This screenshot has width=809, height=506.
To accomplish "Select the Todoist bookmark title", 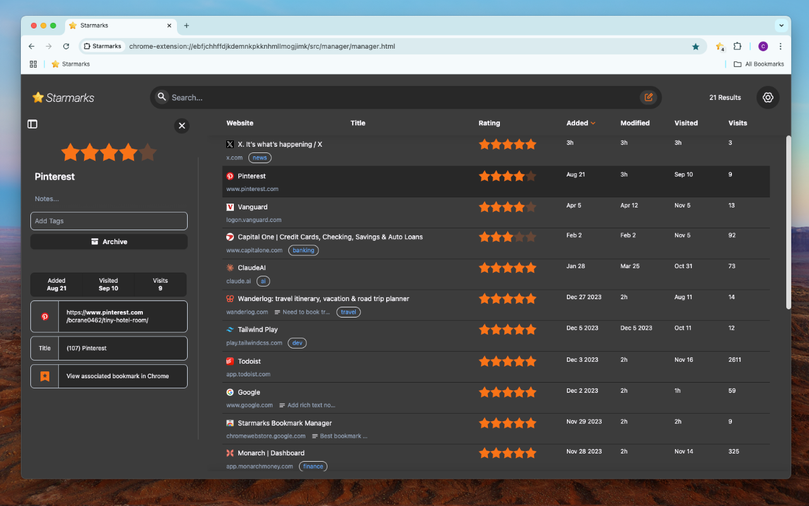I will [x=249, y=361].
